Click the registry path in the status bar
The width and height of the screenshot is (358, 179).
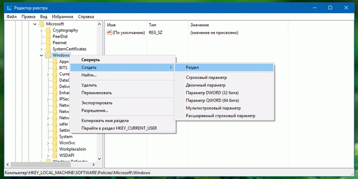pos(78,173)
